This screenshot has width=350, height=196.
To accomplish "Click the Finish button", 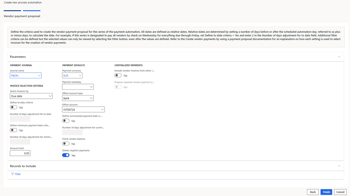I will coord(326,192).
